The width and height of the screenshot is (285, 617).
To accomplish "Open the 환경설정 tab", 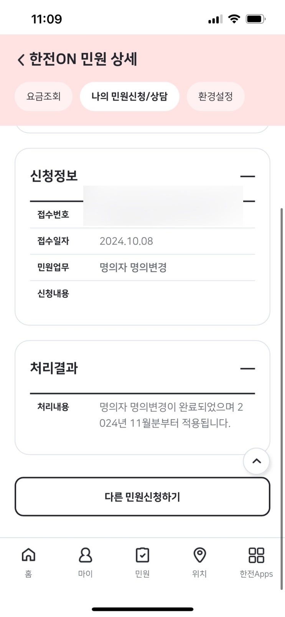I will point(216,96).
